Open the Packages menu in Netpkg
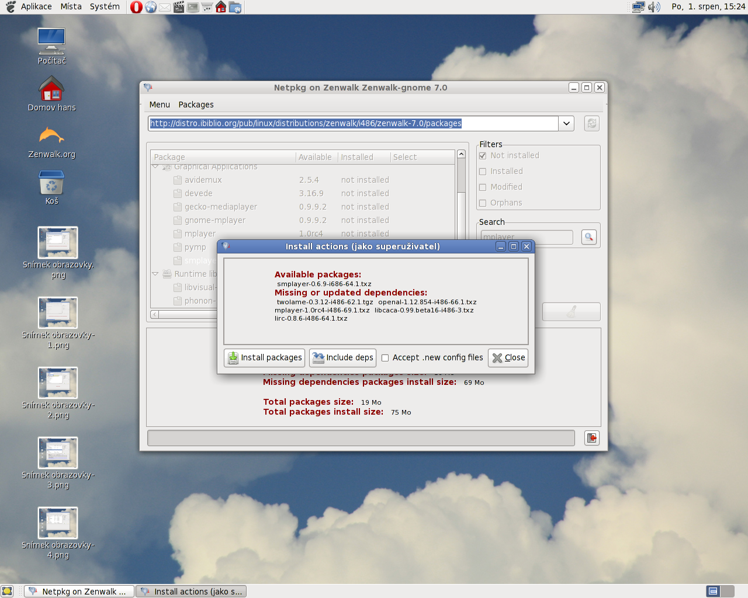Screen dimensions: 748x598 click(196, 105)
